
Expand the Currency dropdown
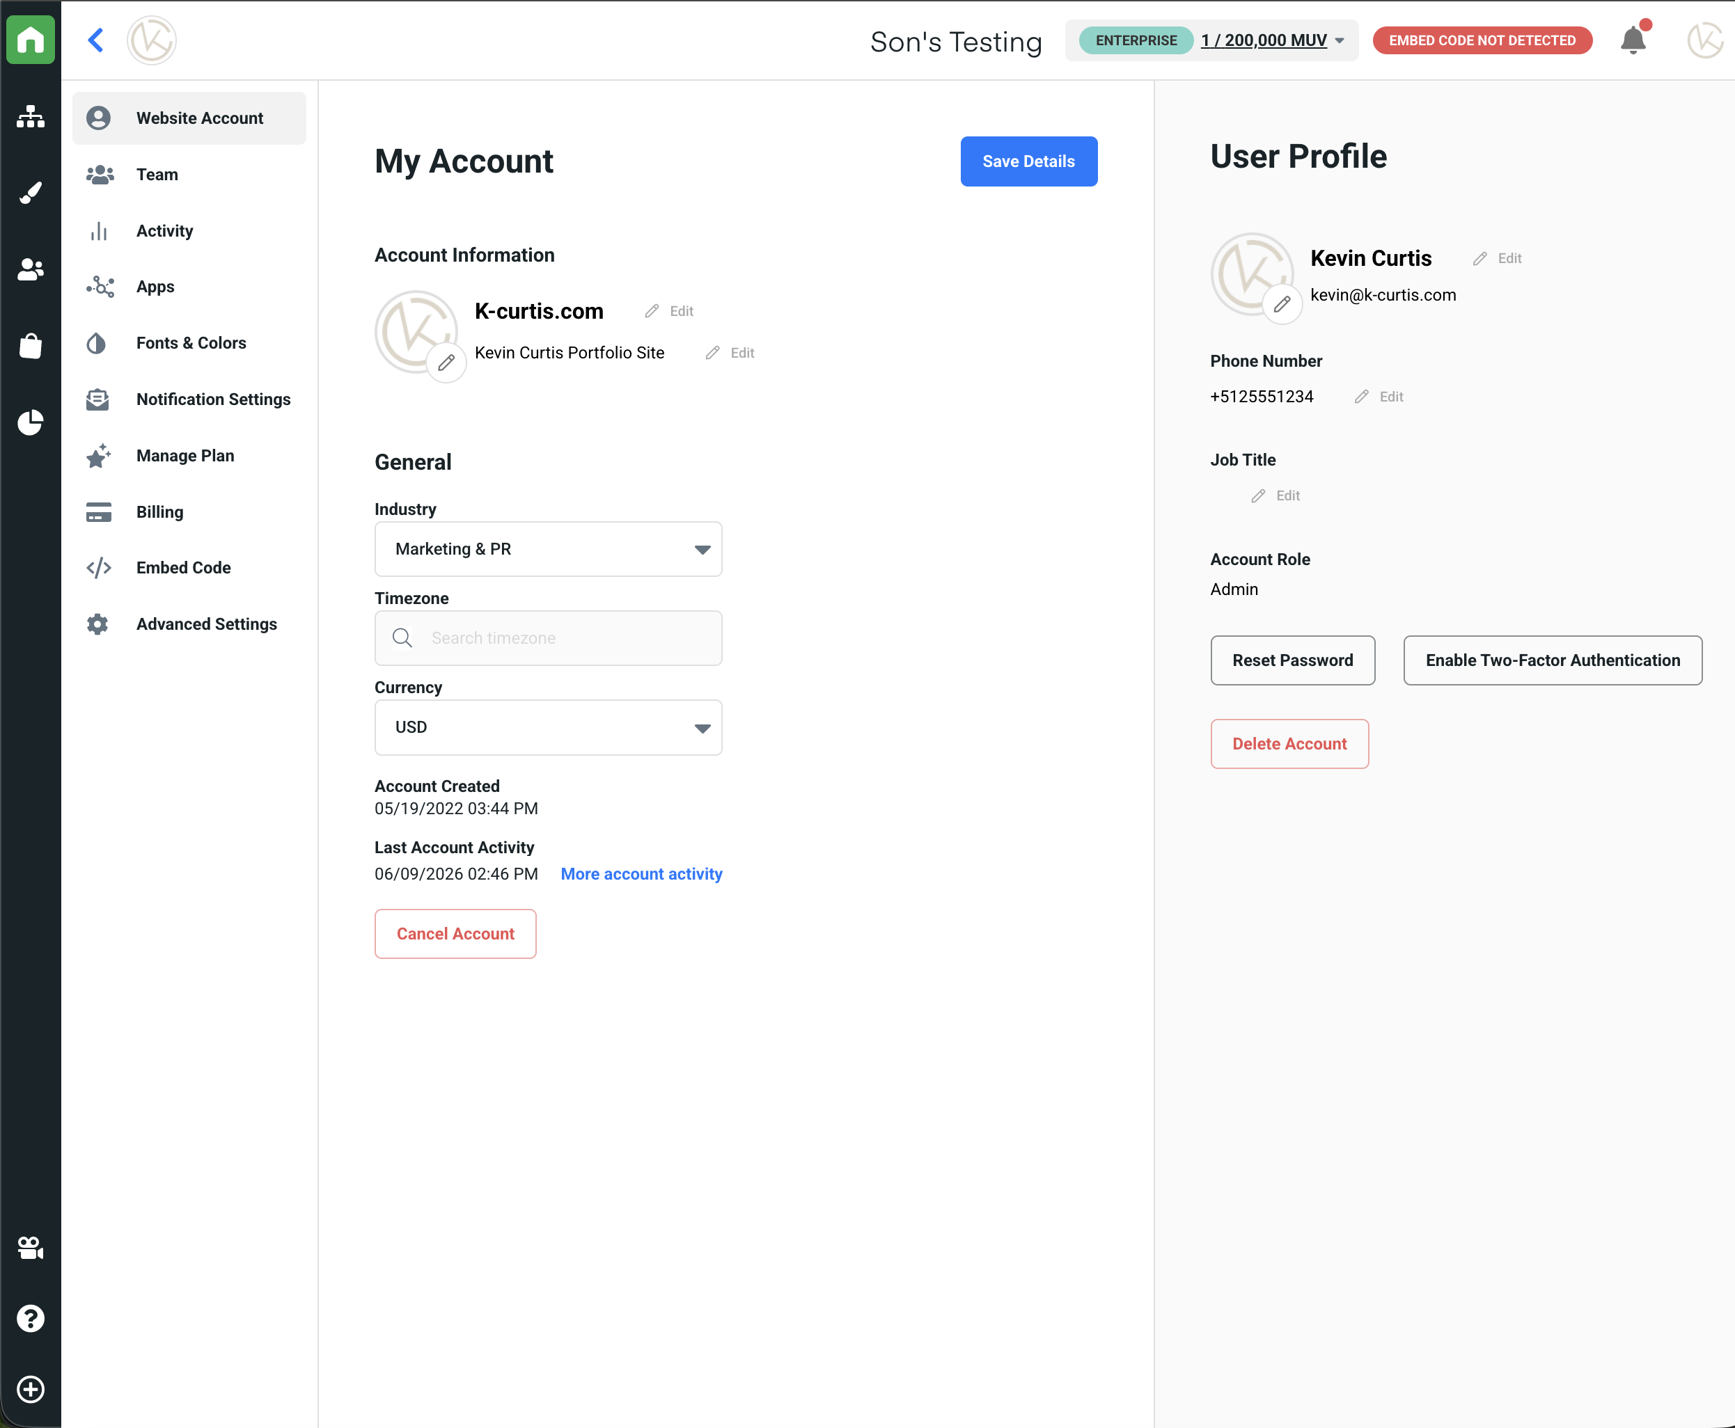pos(548,727)
